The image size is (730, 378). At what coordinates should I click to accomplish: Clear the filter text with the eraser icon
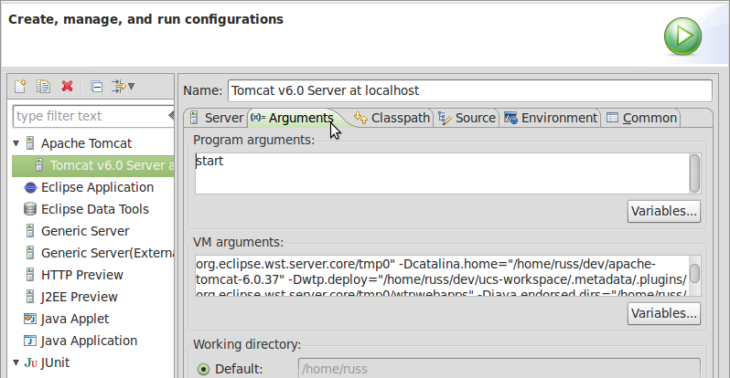point(171,115)
